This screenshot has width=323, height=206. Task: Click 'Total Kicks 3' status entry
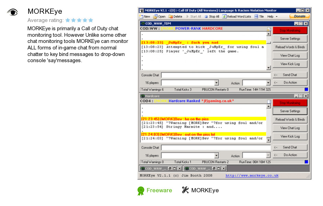183,90
